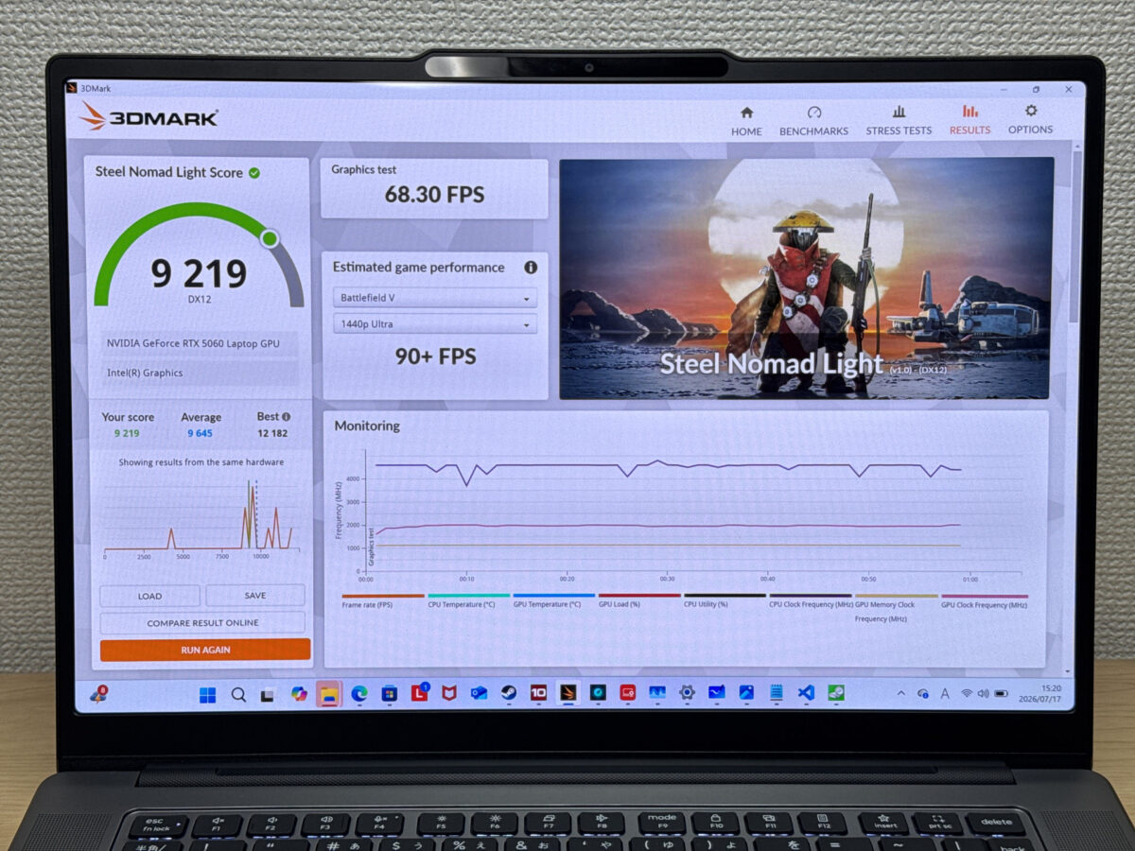
Task: Open the STRESS TESTS tab
Action: click(x=899, y=120)
